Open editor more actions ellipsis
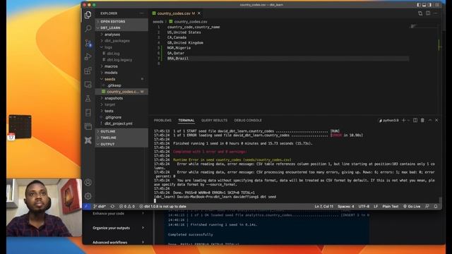This screenshot has height=254, width=452. (x=435, y=13)
